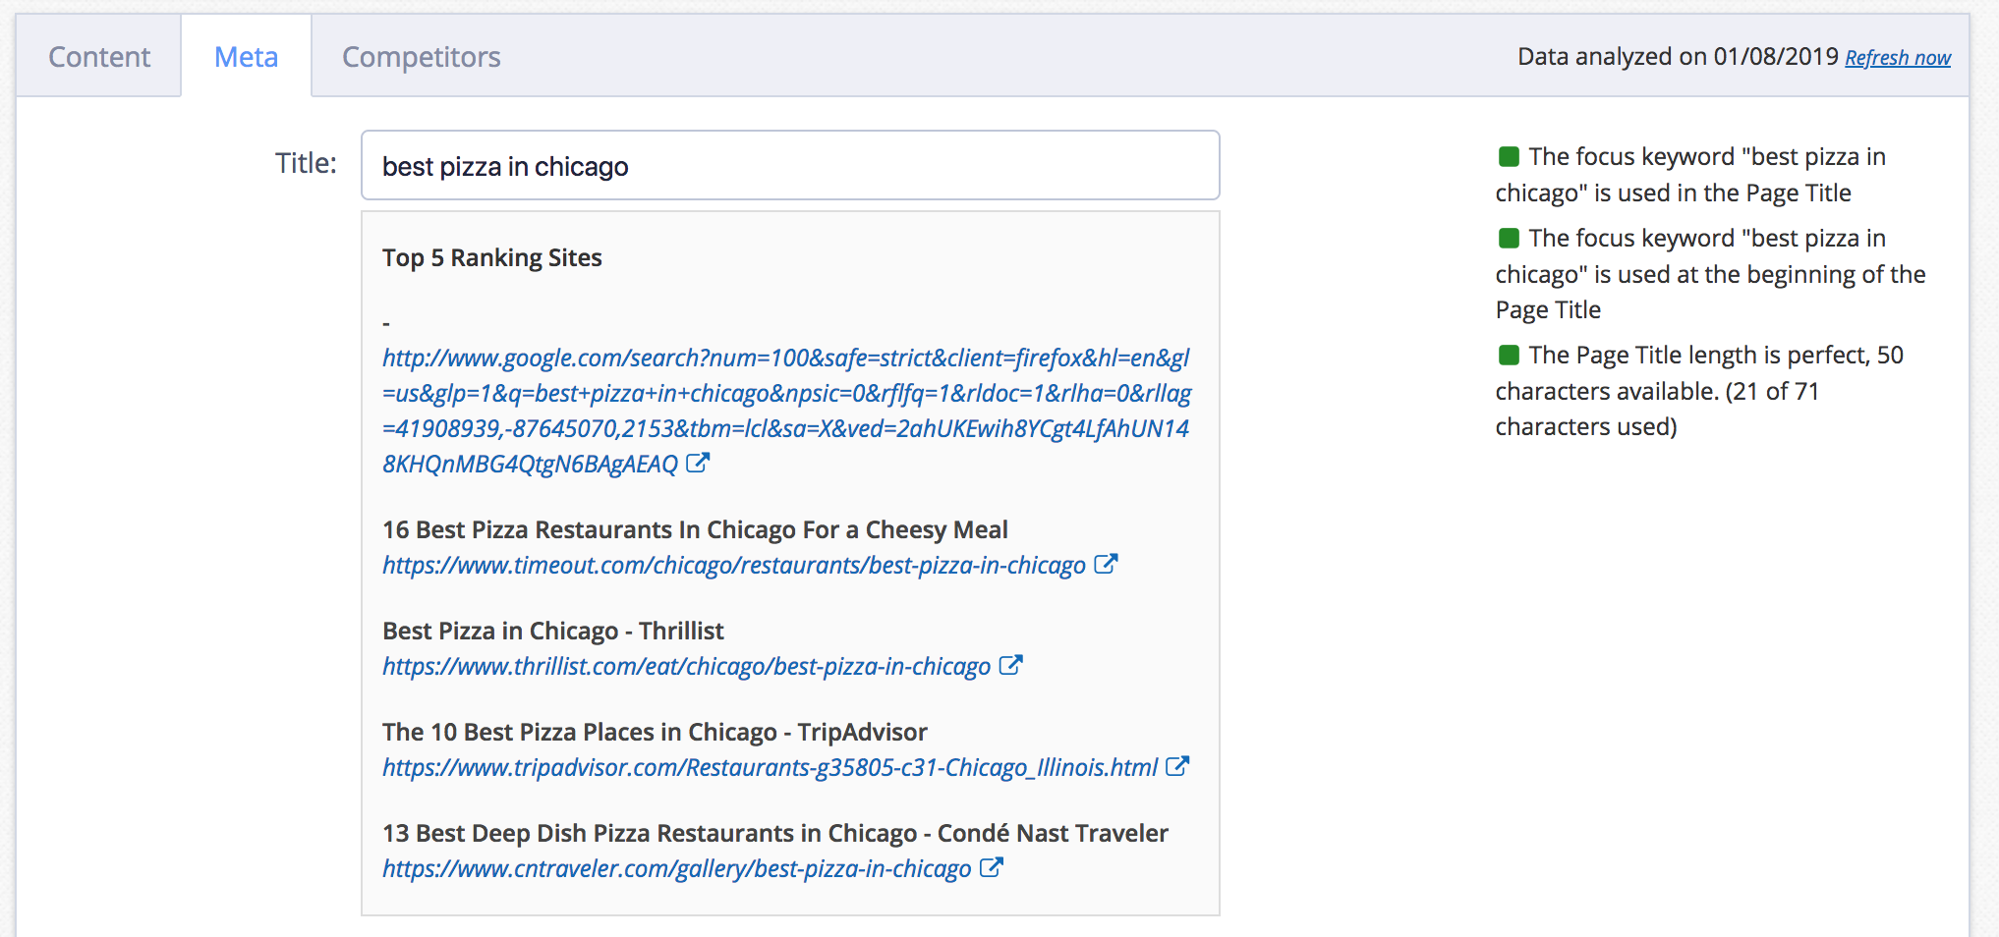Click green indicator for keyword at beginning of title
This screenshot has width=1999, height=937.
pos(1509,238)
